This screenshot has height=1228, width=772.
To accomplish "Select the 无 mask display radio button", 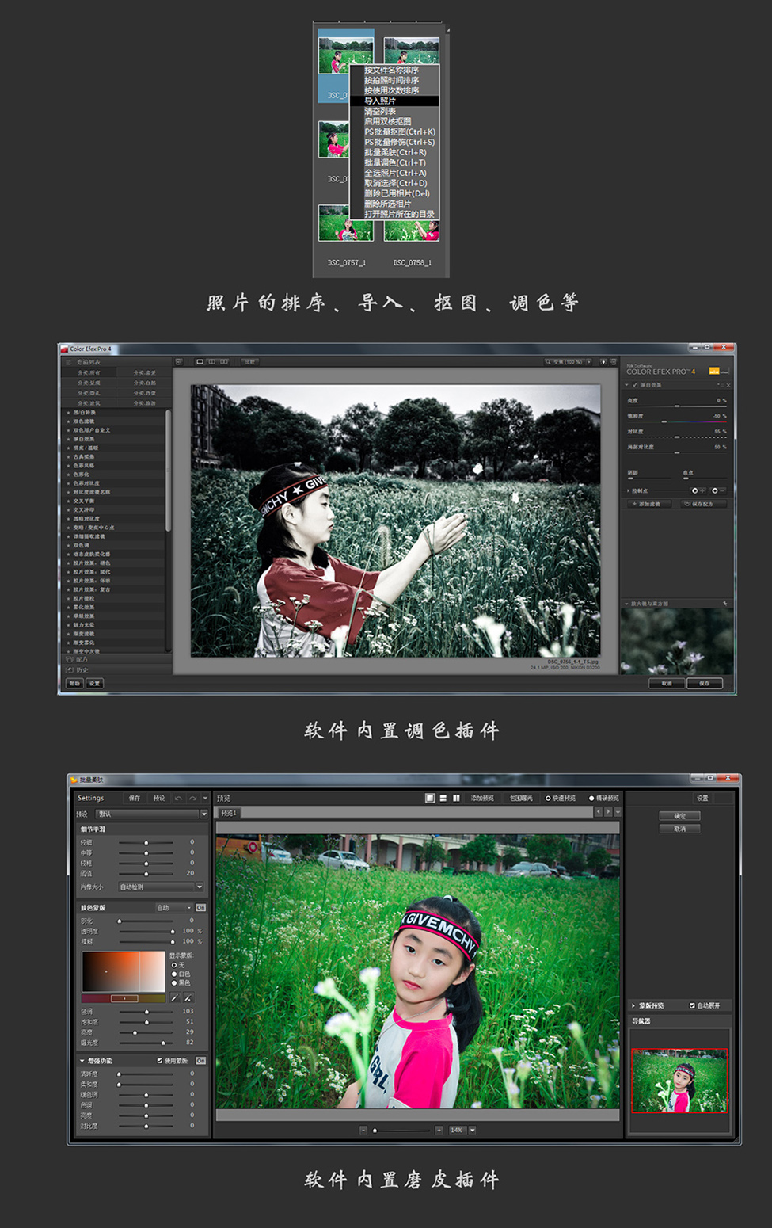I will click(x=174, y=965).
